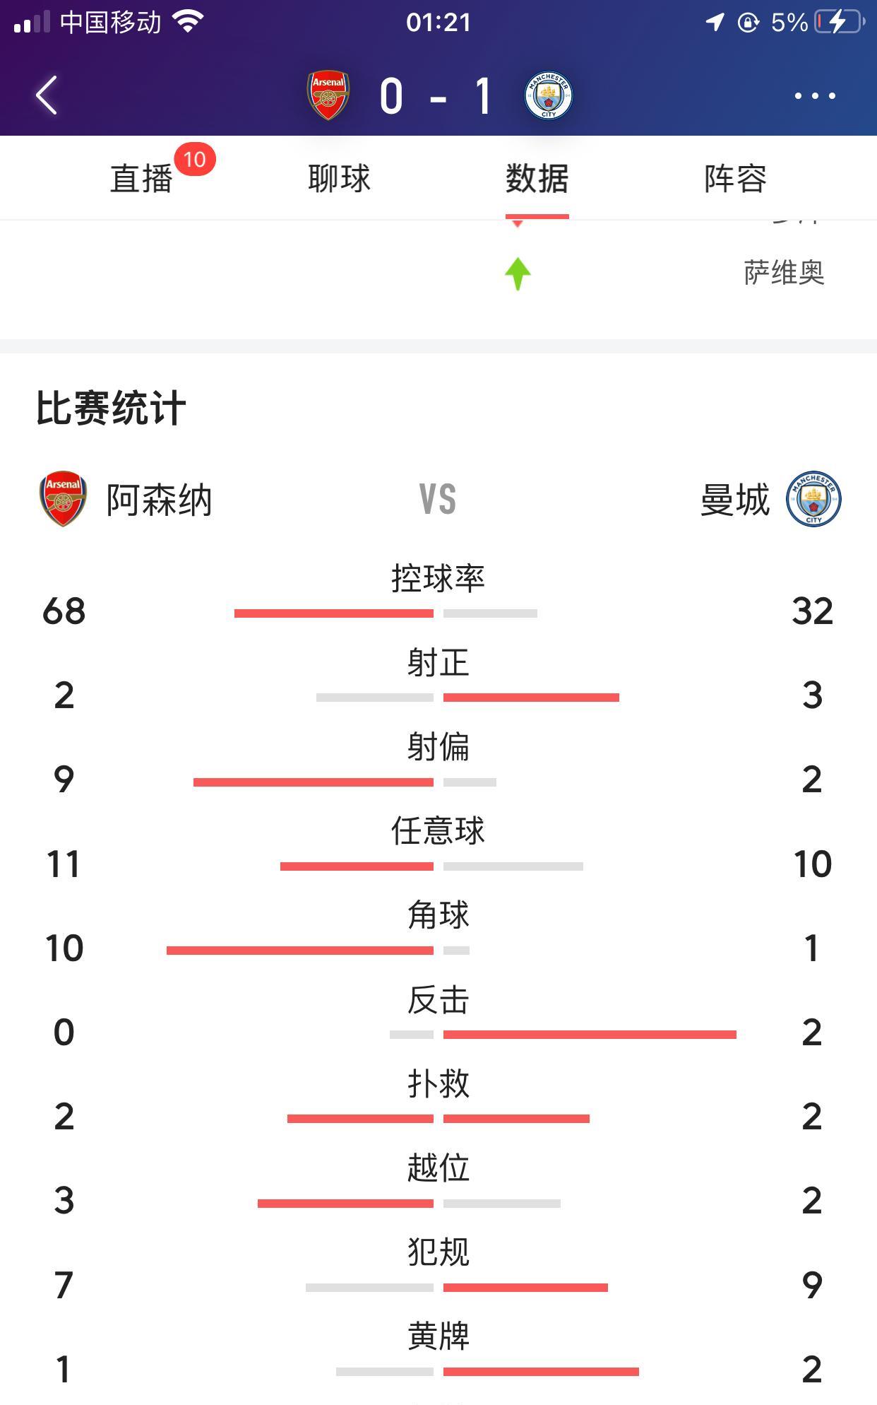This screenshot has height=1405, width=877.
Task: Tap the 阿森纳 team name
Action: click(x=159, y=500)
